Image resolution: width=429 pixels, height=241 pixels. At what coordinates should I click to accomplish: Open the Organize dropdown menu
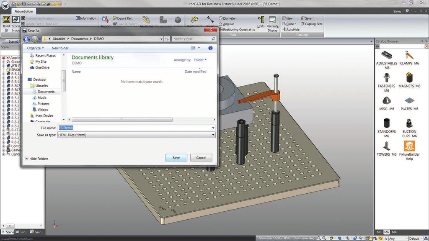[x=35, y=48]
